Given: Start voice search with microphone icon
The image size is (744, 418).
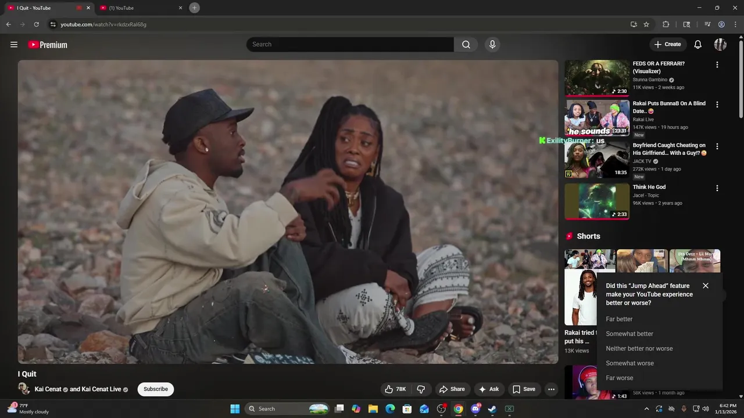Looking at the screenshot, I should [492, 45].
